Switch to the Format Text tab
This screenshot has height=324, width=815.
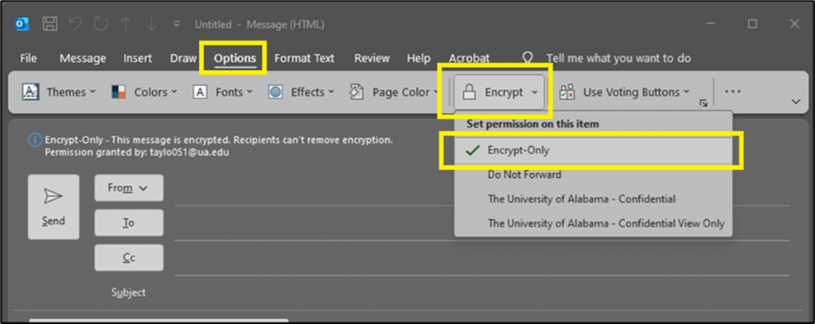304,58
